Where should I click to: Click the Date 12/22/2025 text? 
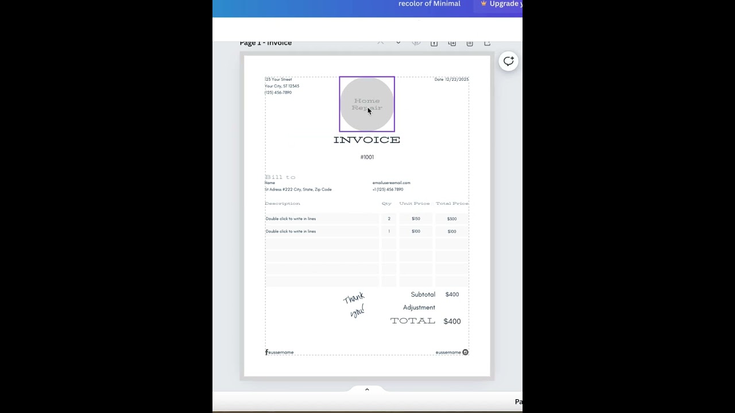point(451,79)
